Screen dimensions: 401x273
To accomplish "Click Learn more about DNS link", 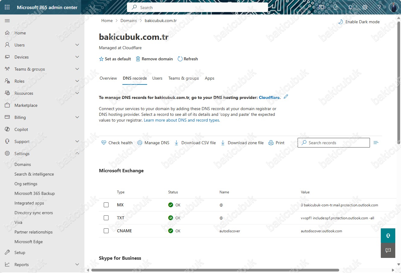I will tap(182, 120).
